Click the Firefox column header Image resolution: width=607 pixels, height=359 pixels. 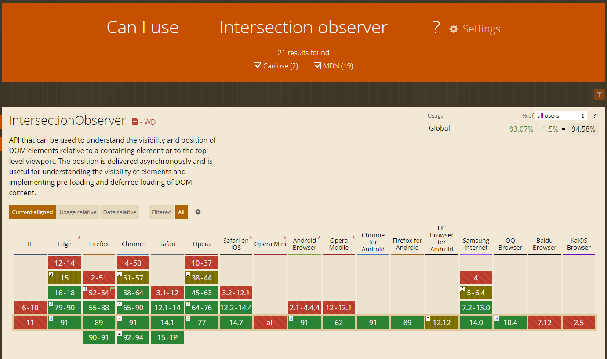coord(99,244)
